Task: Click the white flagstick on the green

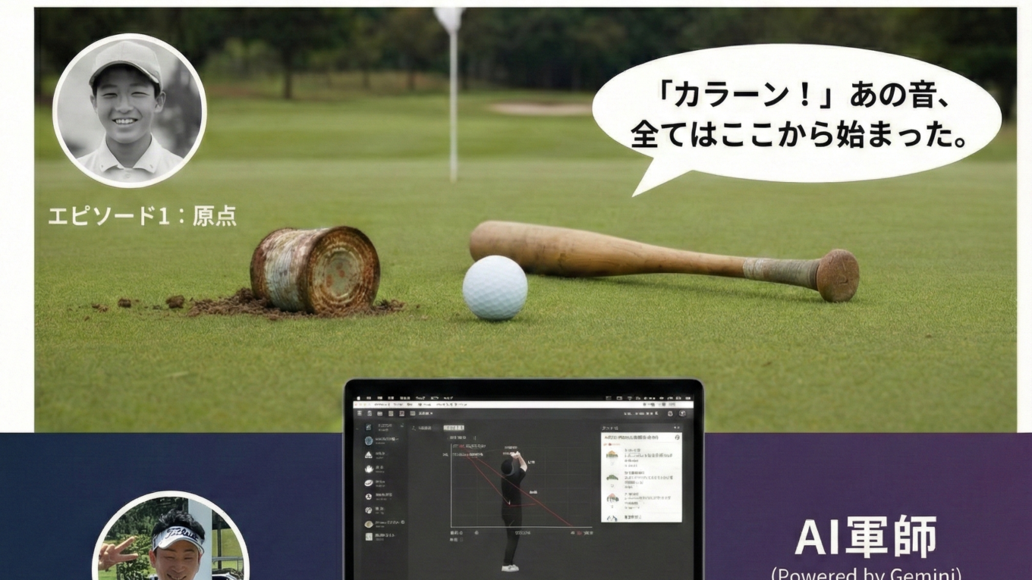Action: 453,99
